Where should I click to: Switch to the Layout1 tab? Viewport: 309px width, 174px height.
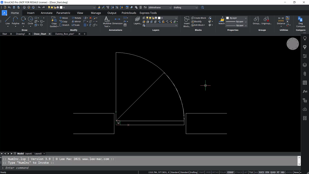28,153
